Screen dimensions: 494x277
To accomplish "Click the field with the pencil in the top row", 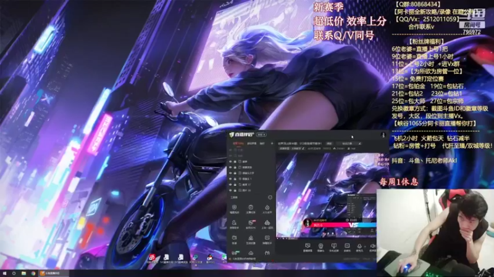I will point(349,143).
